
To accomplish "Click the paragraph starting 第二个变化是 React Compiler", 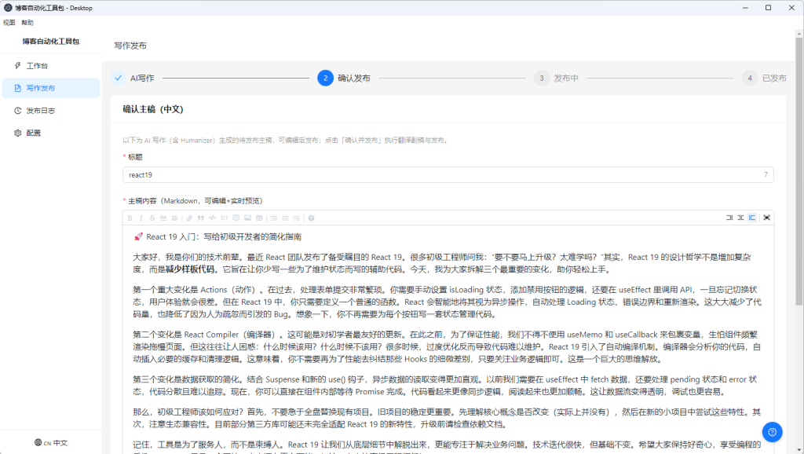I will click(447, 347).
